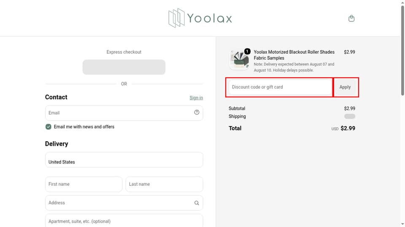The image size is (405, 227).
Task: Click the Sign in link
Action: click(196, 98)
